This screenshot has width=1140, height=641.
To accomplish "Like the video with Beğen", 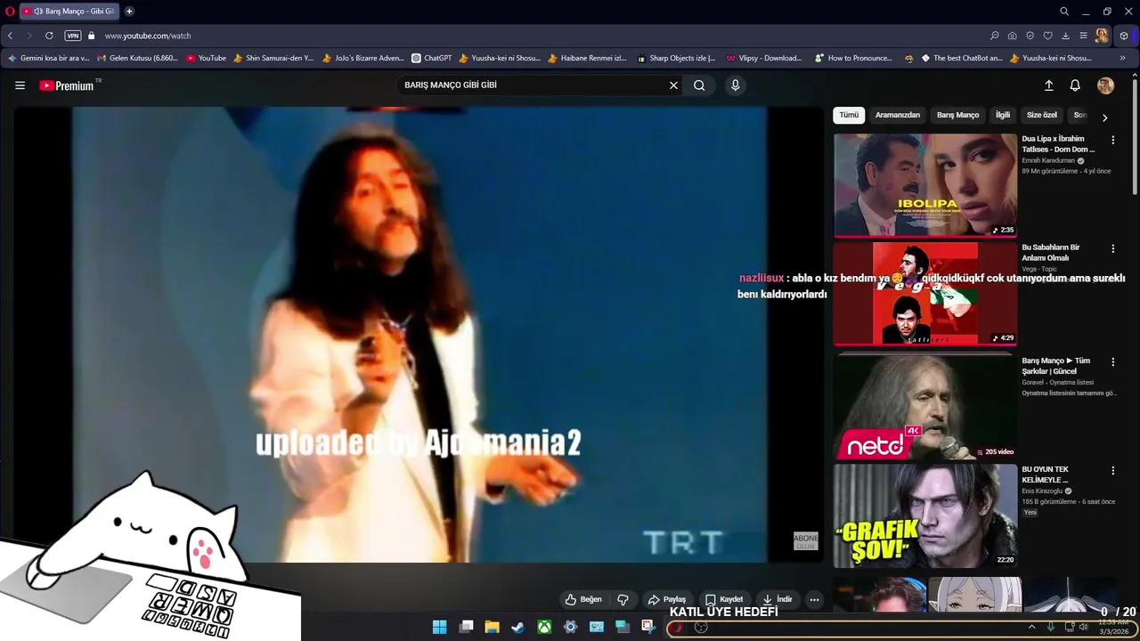I will tap(583, 599).
